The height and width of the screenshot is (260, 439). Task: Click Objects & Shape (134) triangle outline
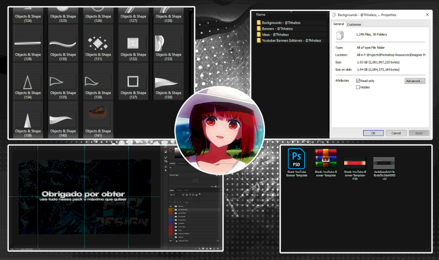click(27, 82)
